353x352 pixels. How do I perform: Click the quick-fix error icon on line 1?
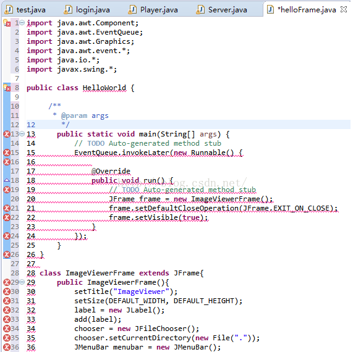point(7,23)
